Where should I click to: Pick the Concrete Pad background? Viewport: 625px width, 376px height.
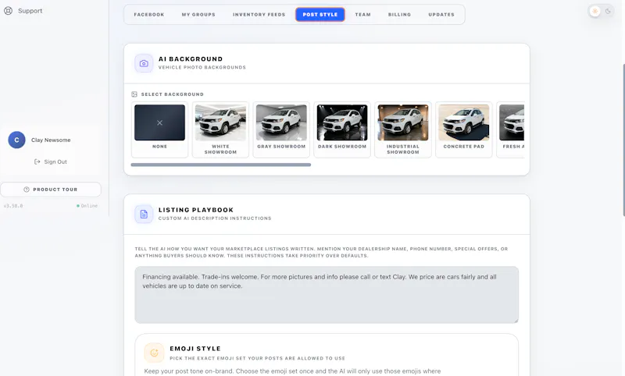click(463, 129)
